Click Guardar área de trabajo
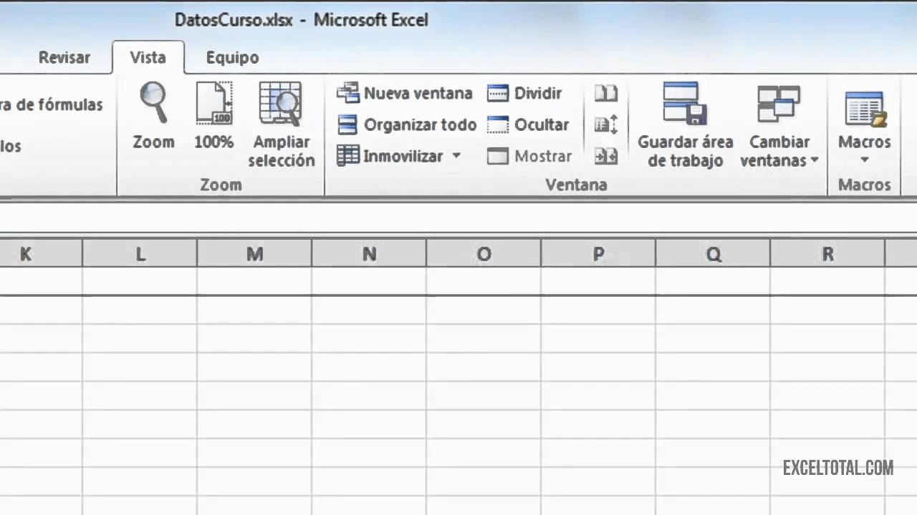917x515 pixels. coord(686,124)
